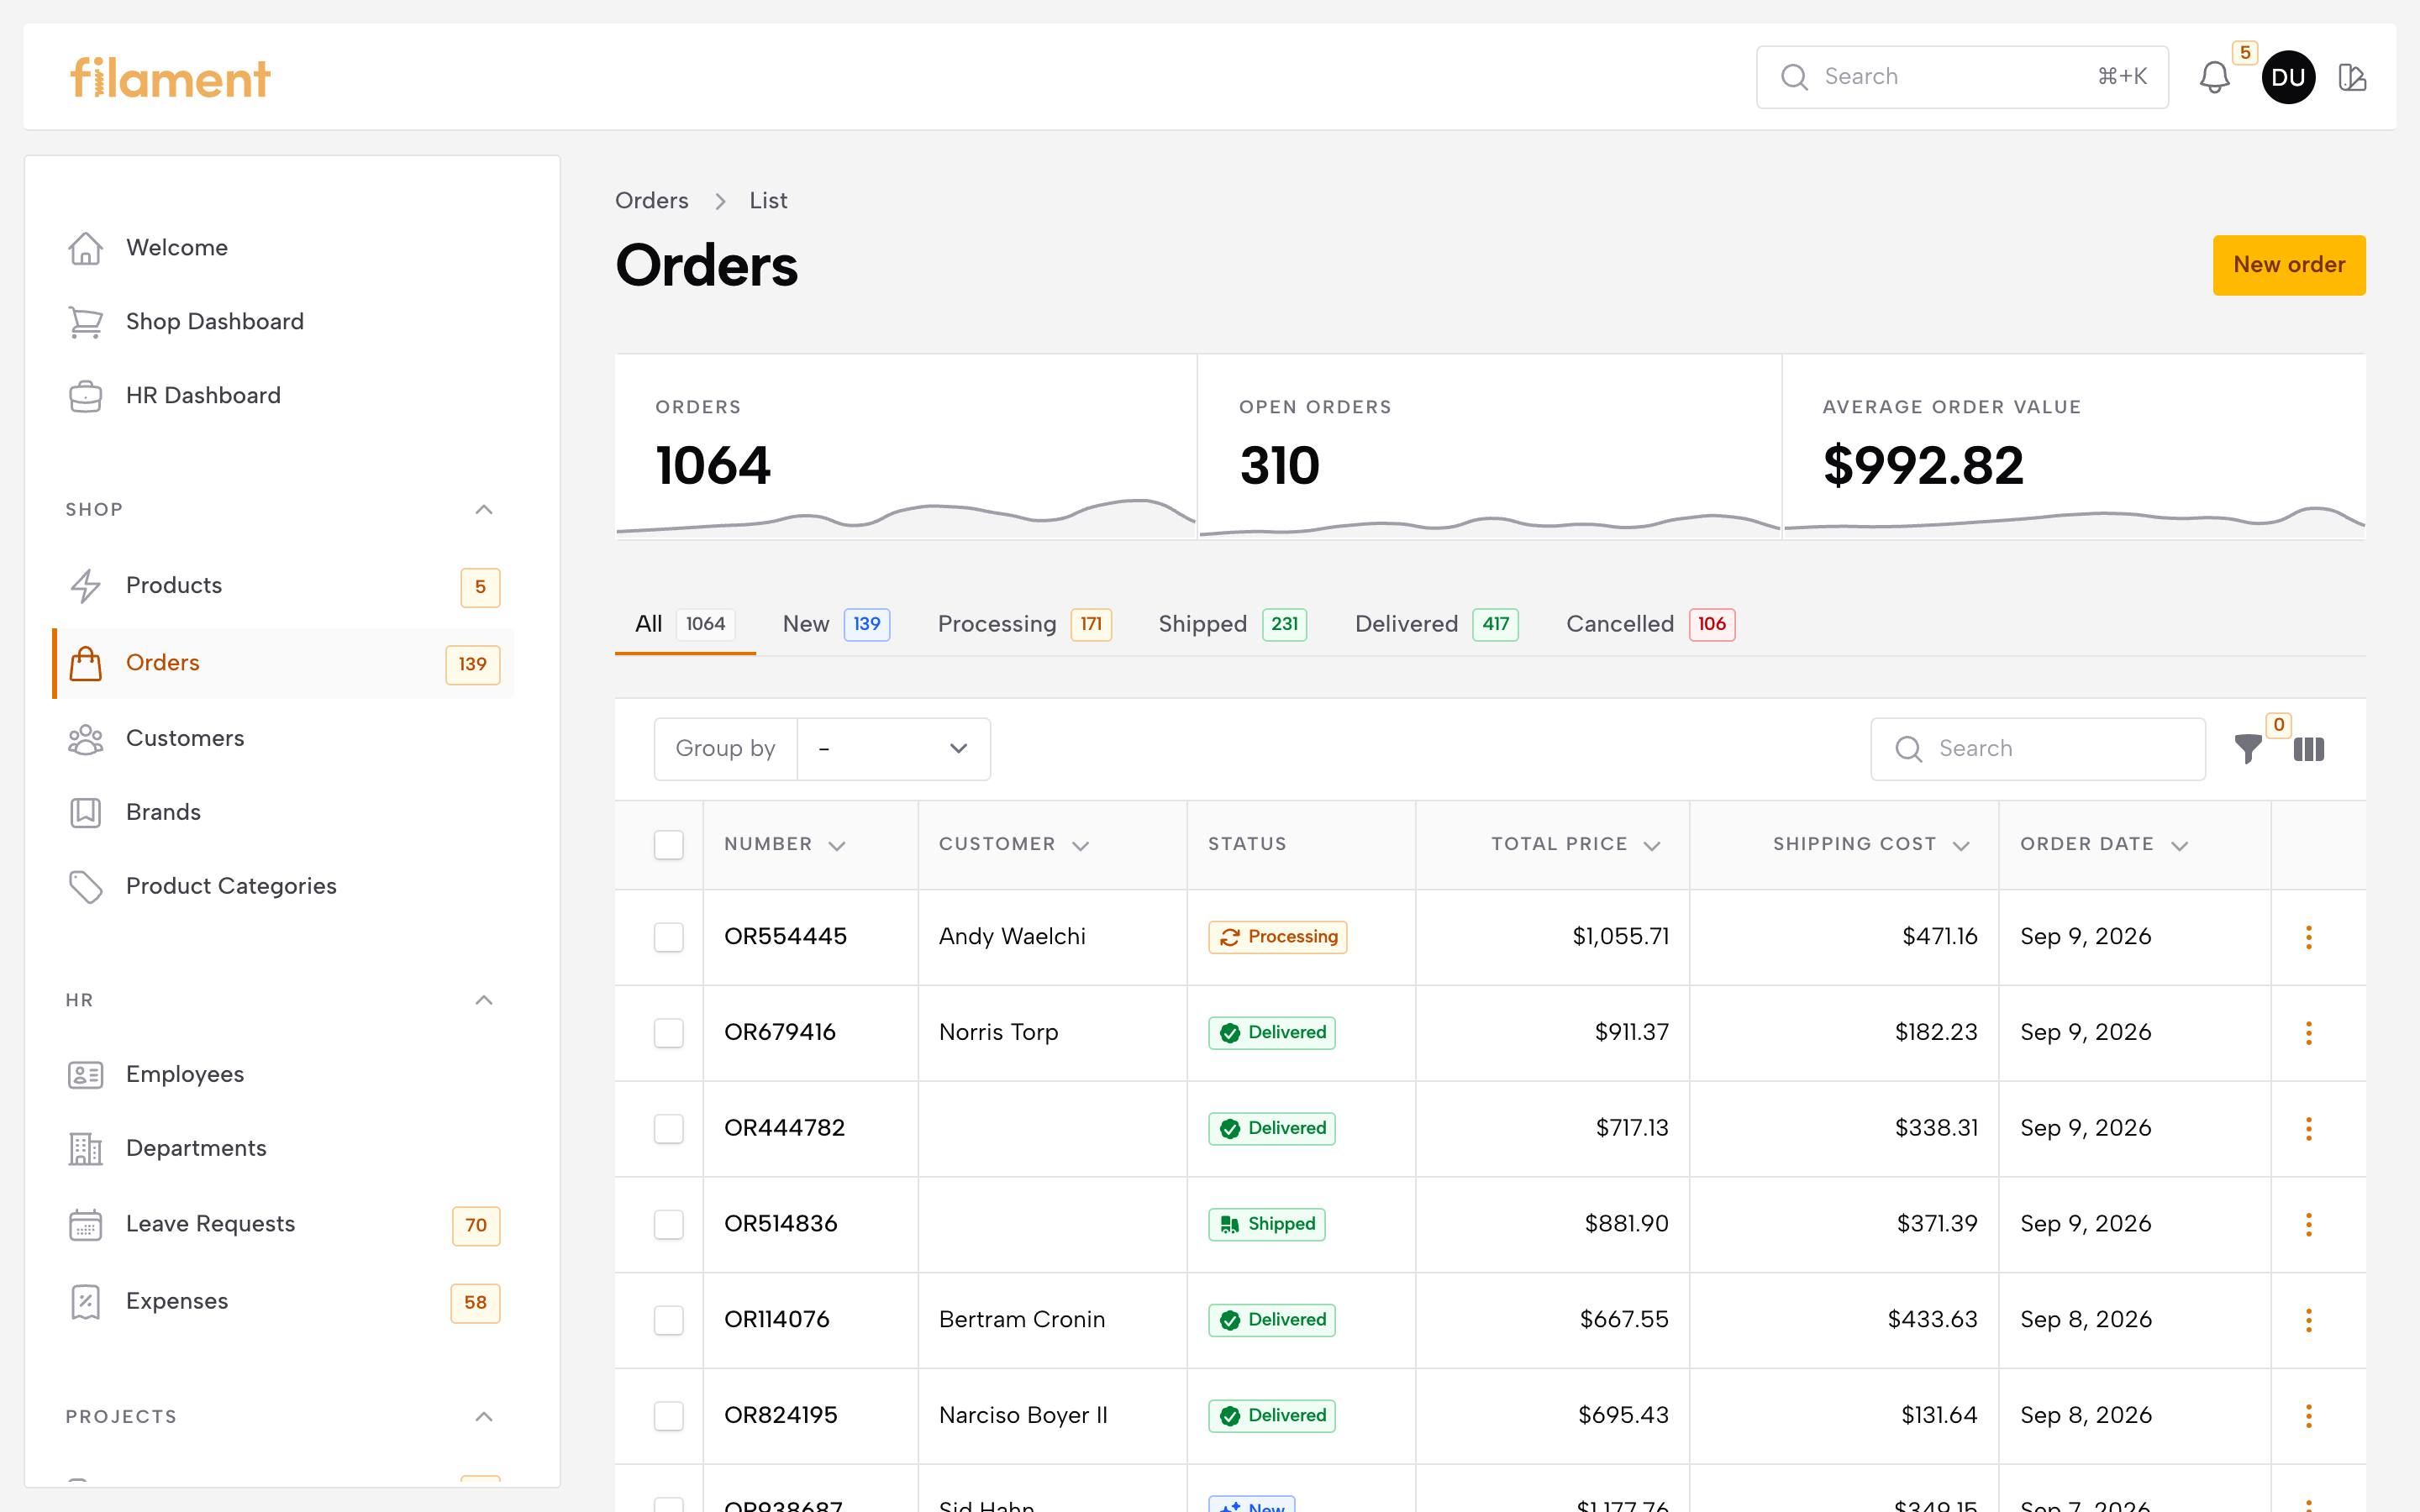
Task: Open the notifications bell icon
Action: [x=2214, y=77]
